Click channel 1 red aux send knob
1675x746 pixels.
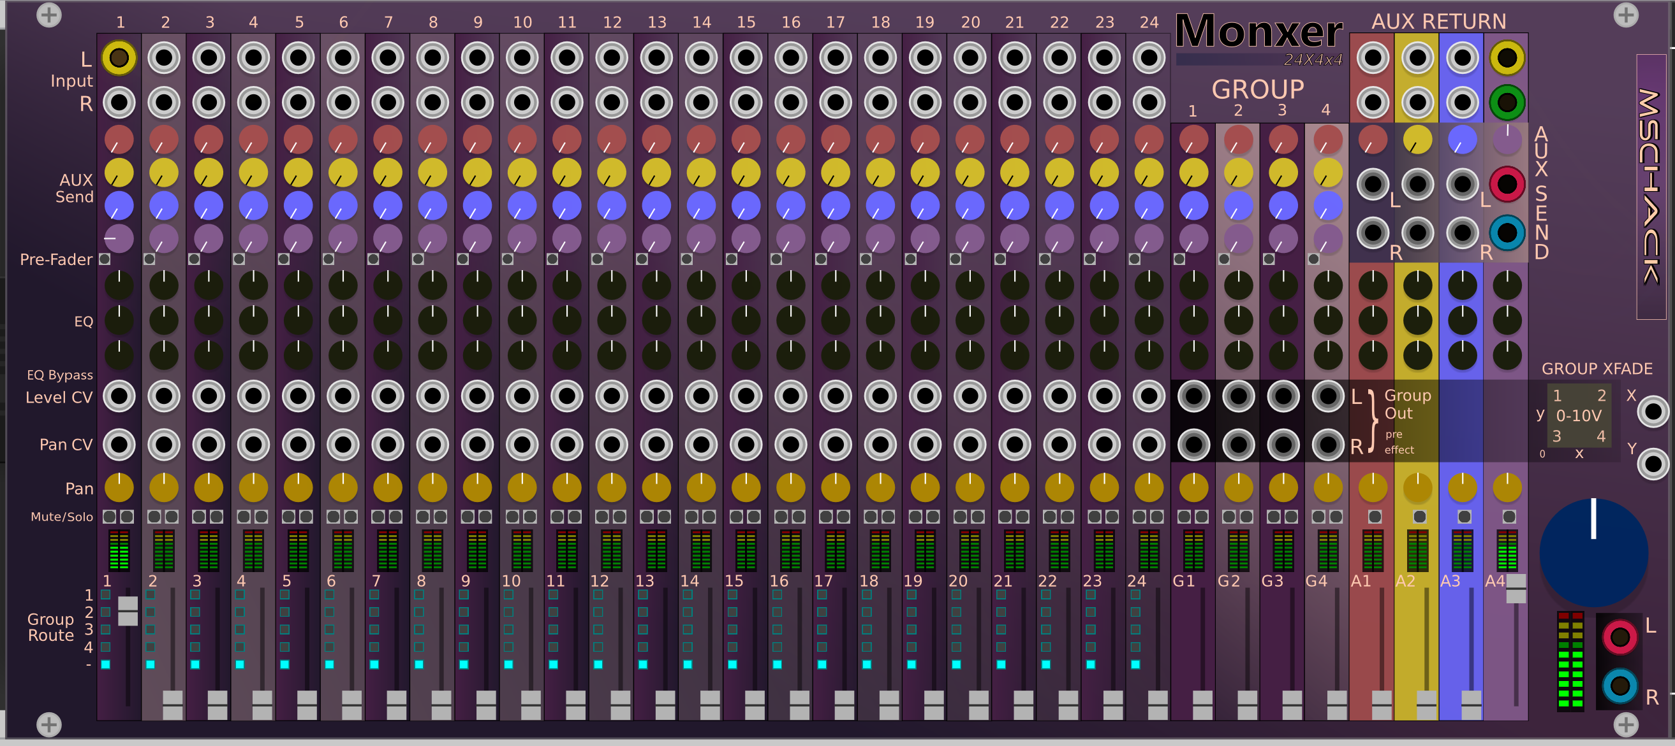(119, 140)
